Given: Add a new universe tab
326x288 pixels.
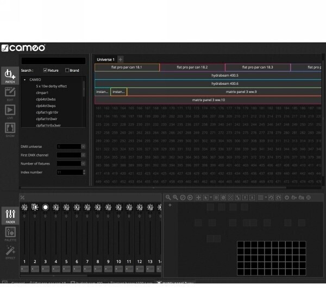Looking at the screenshot, I should click(x=121, y=59).
